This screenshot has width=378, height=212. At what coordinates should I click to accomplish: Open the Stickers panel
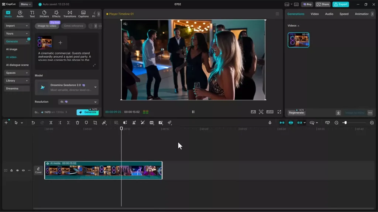44,14
